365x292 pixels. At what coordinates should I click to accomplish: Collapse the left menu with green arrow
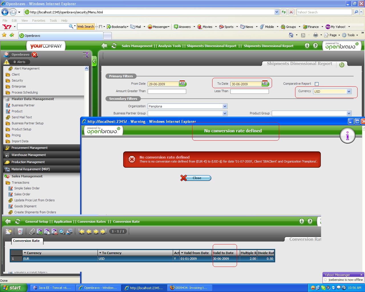click(x=94, y=61)
